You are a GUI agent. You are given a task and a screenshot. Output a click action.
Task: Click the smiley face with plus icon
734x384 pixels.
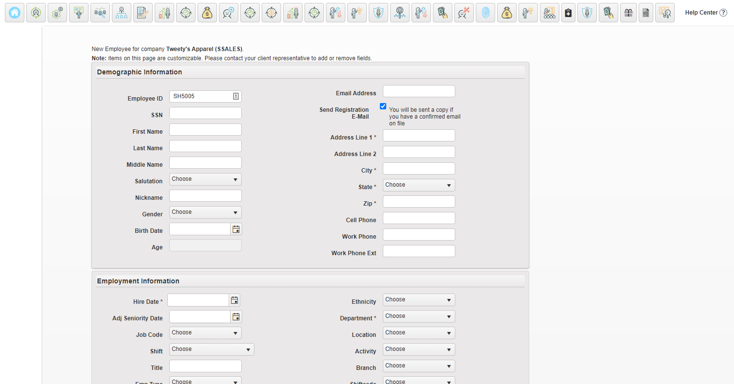[x=229, y=13]
